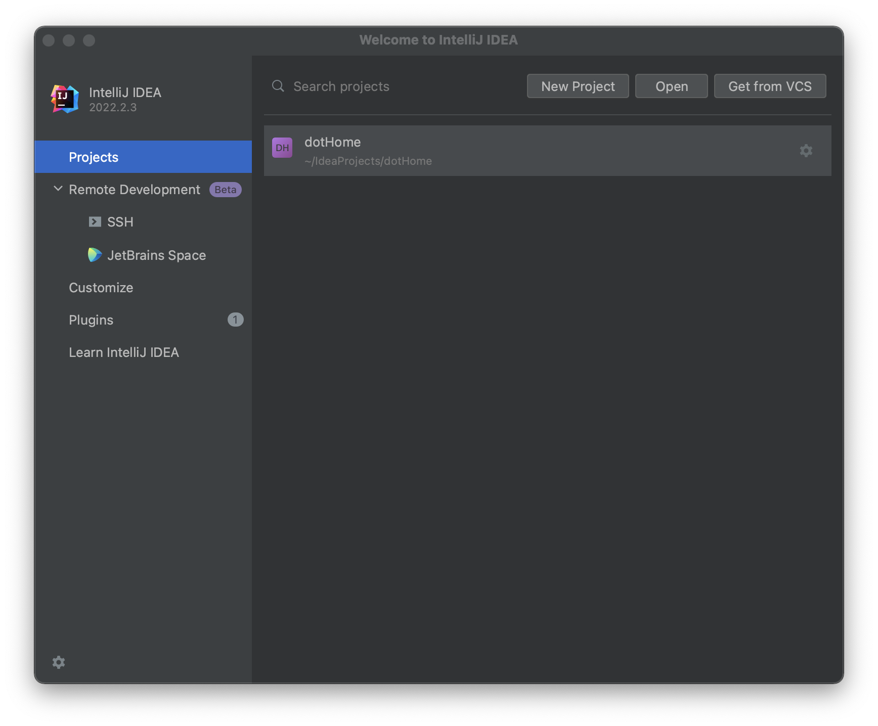This screenshot has height=726, width=878.
Task: Open the dotHome project settings gear
Action: [806, 151]
